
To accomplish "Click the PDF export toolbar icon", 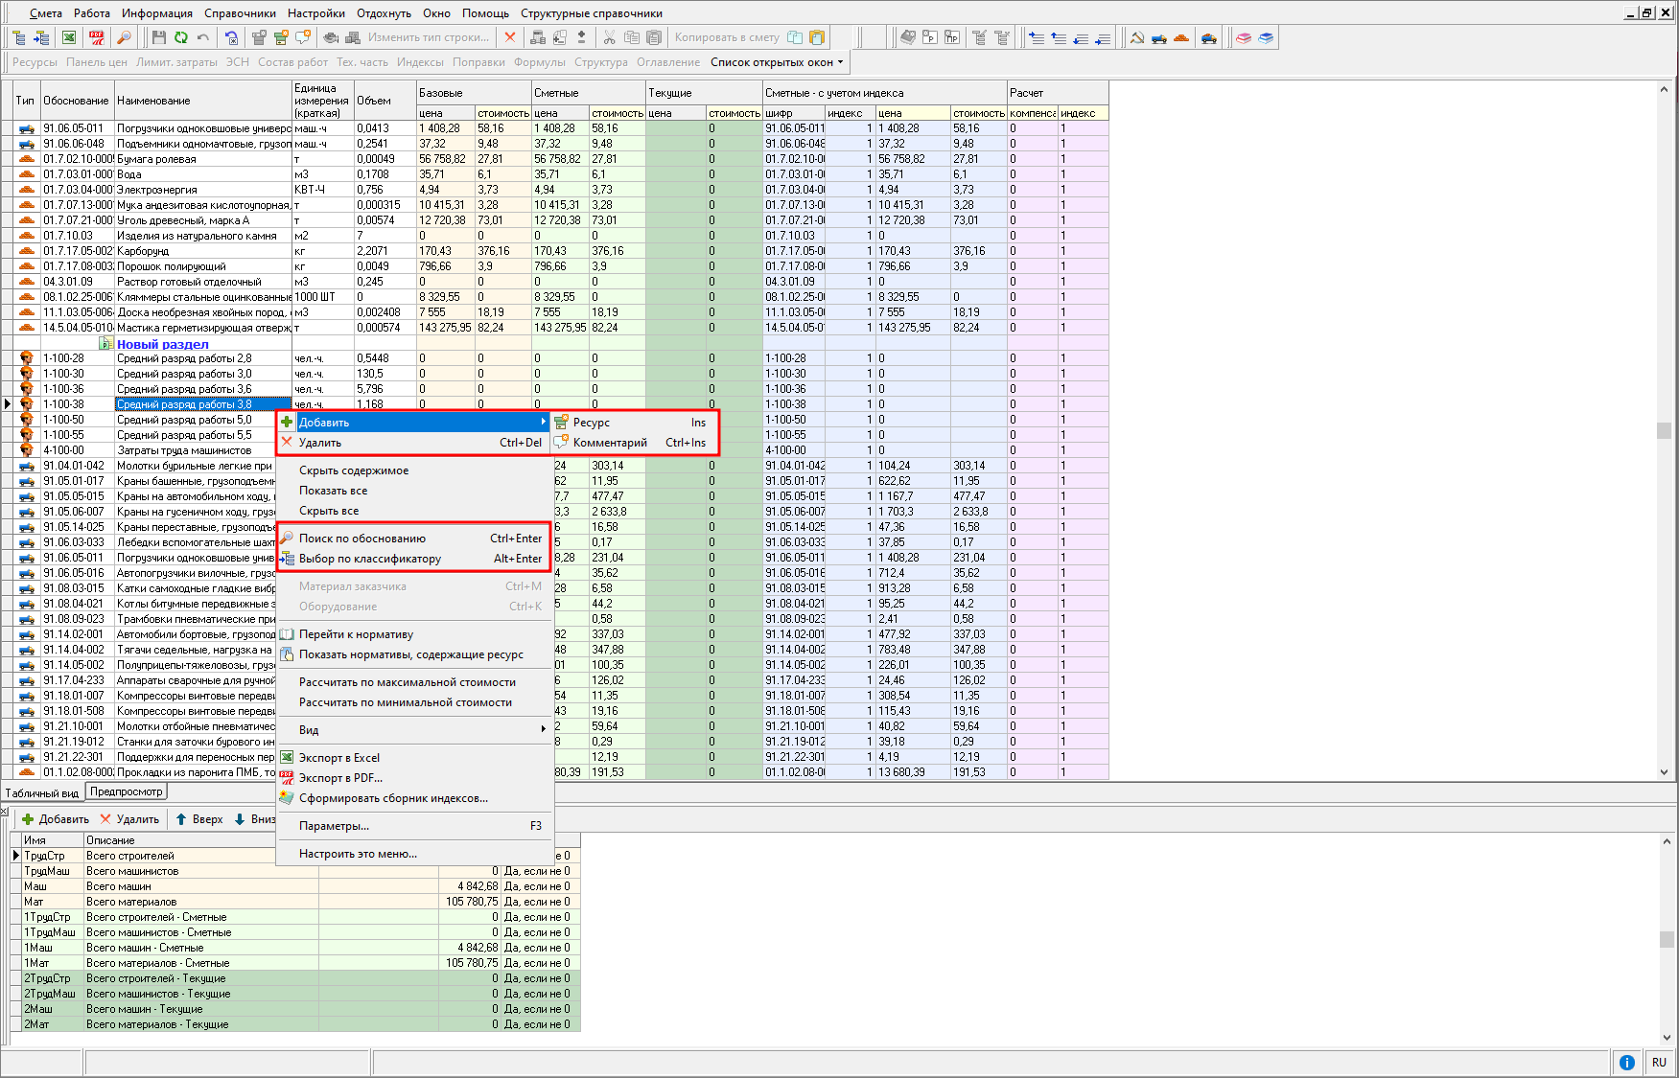I will (x=97, y=37).
